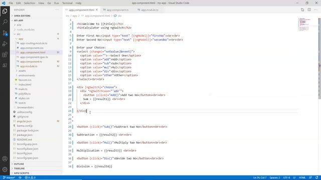Expand the Open Editors section
Screen dimensions: 321x180
[22, 15]
